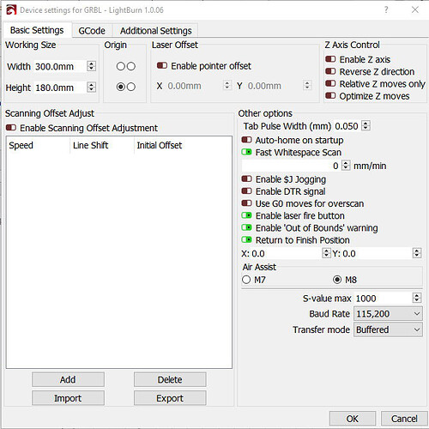Select the Basic Settings tab
The height and width of the screenshot is (429, 429).
37,30
